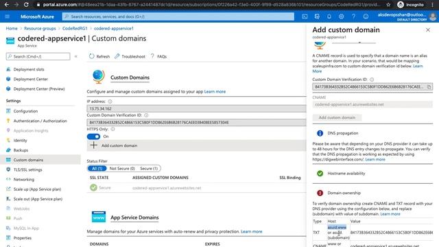Focus the sidebar Search (Cmd+/) box

[38, 56]
